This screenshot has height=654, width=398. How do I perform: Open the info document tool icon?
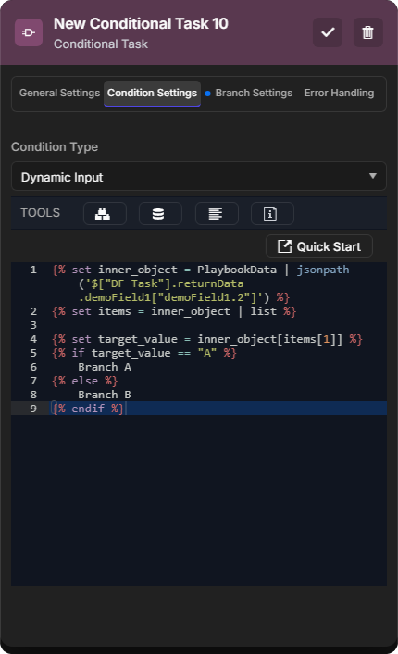pyautogui.click(x=272, y=214)
